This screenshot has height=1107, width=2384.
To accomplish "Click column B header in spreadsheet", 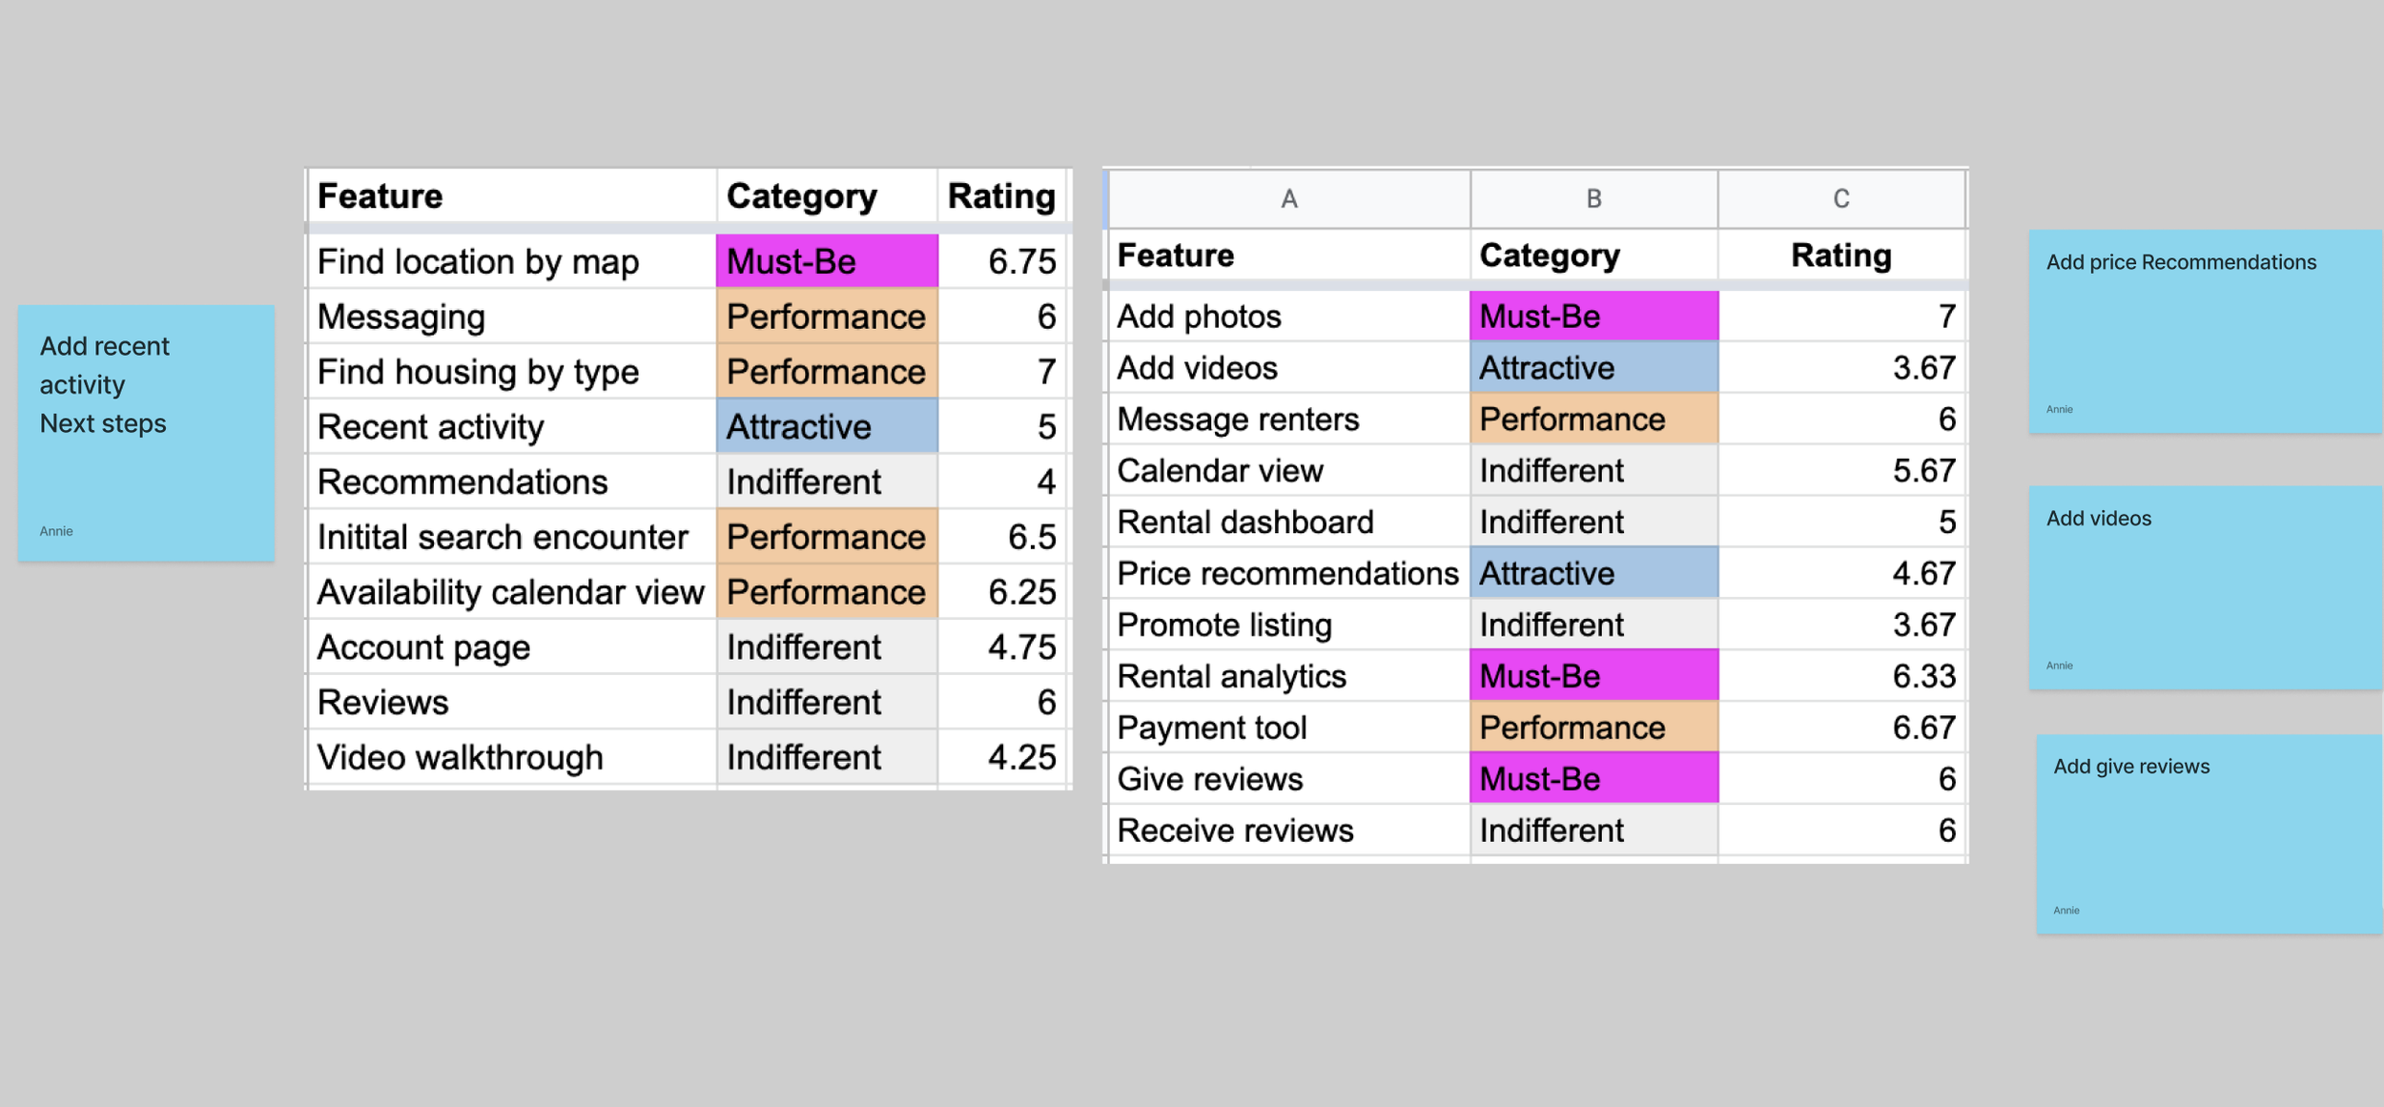I will click(x=1593, y=198).
